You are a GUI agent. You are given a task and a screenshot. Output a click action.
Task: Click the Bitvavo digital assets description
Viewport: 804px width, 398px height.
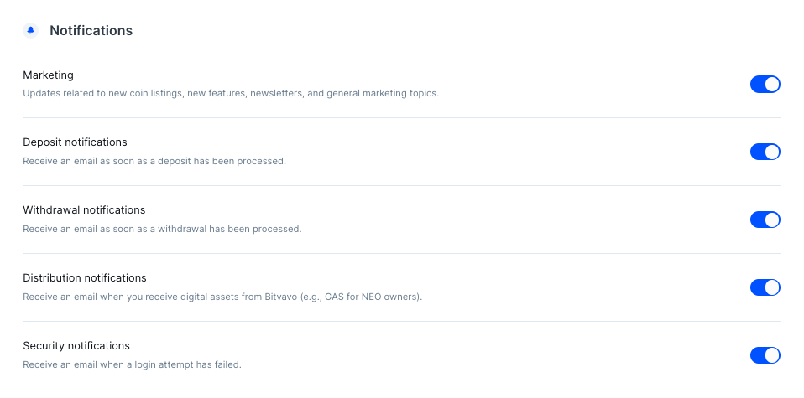[222, 297]
